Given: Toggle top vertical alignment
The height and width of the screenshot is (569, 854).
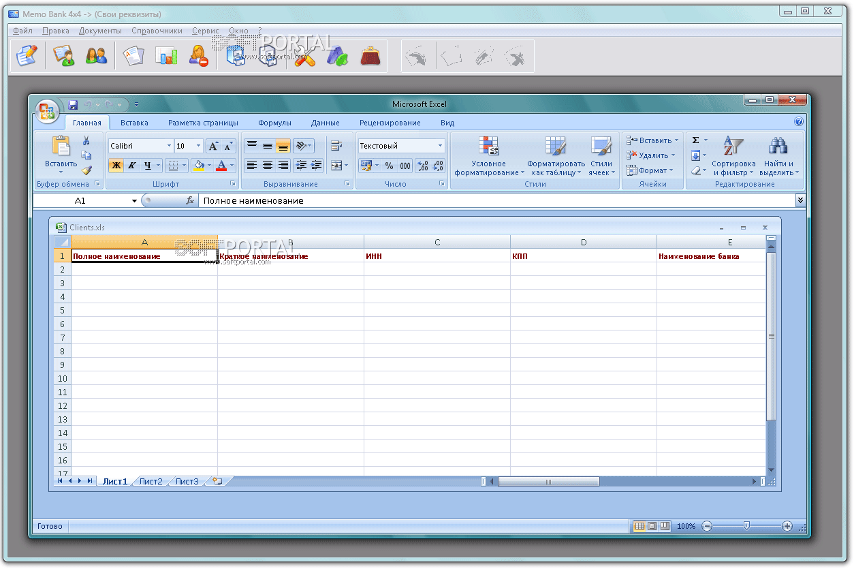Looking at the screenshot, I should [251, 146].
